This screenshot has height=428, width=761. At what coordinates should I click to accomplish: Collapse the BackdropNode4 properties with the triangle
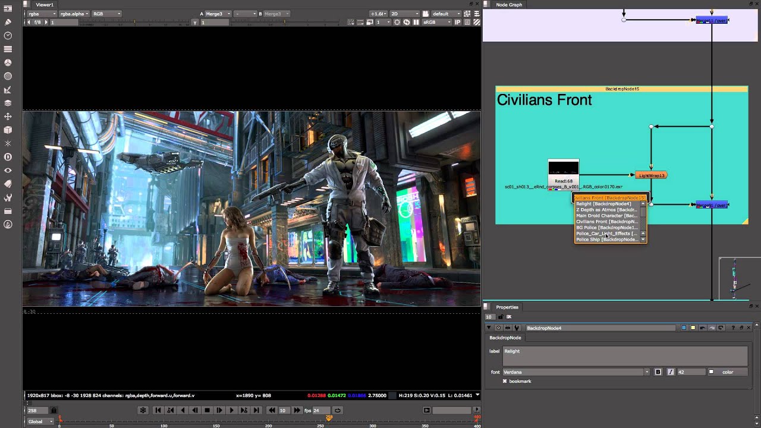pos(489,328)
